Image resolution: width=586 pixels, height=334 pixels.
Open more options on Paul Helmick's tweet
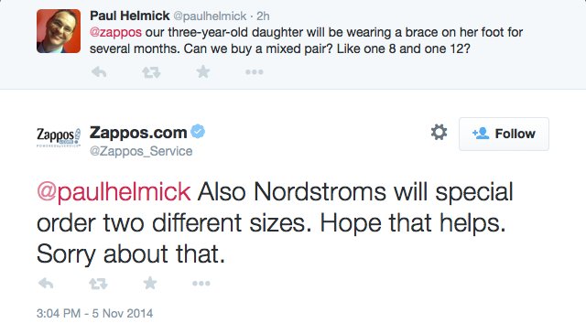(x=255, y=72)
